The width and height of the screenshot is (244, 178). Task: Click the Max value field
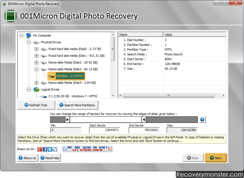[x=182, y=130]
